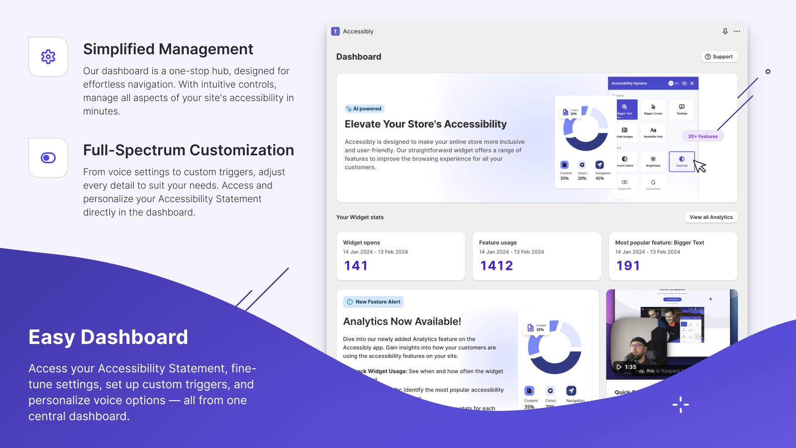The width and height of the screenshot is (796, 448).
Task: Open Support from the dashboard header
Action: click(x=719, y=56)
